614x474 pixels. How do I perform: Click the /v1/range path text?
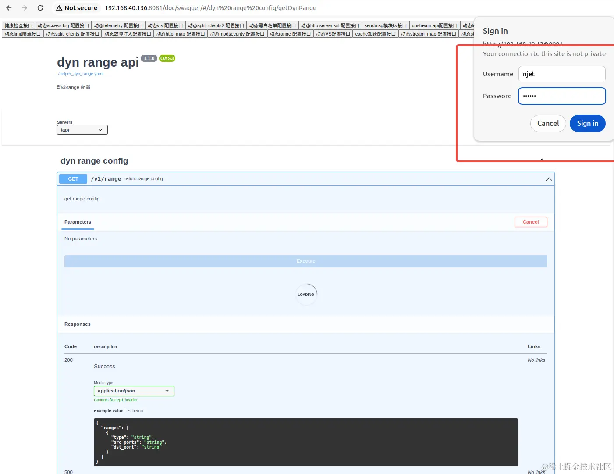pyautogui.click(x=106, y=179)
